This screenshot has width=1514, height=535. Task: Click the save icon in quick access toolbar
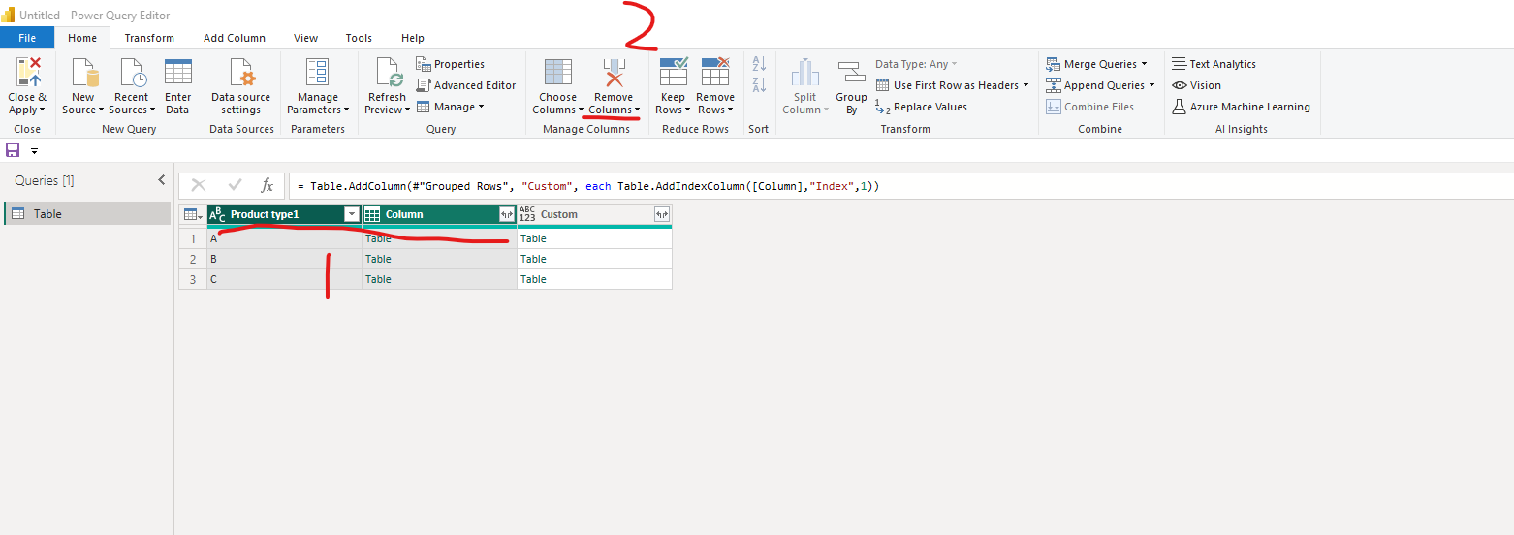click(13, 150)
